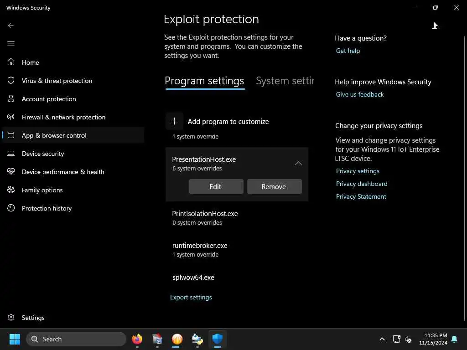
Task: Click the plus icon to add program
Action: click(175, 121)
